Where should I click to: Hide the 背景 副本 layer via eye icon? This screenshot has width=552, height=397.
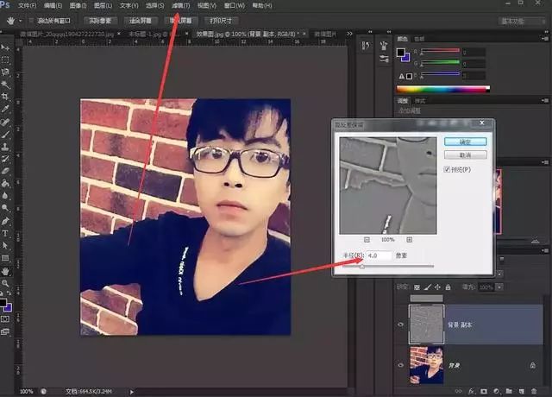pos(401,326)
